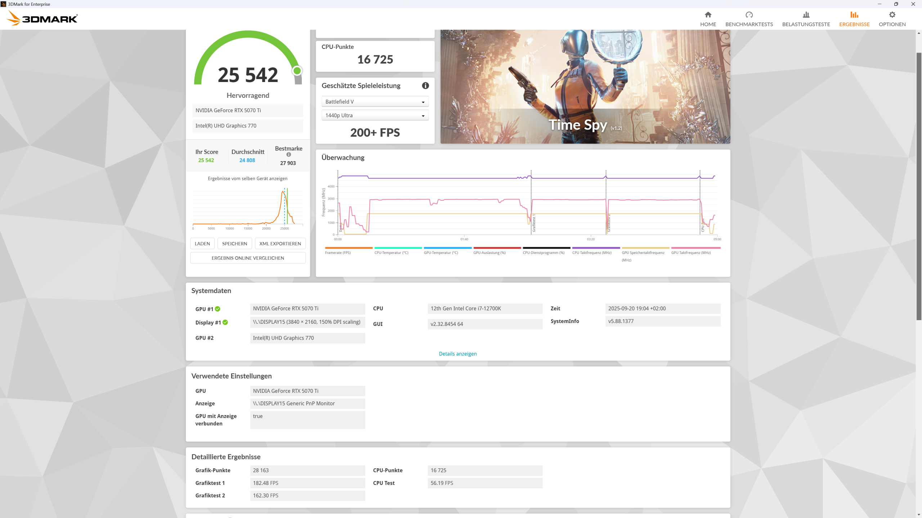The width and height of the screenshot is (922, 518).
Task: Click the green checkmark next to GPU #1
Action: point(218,309)
